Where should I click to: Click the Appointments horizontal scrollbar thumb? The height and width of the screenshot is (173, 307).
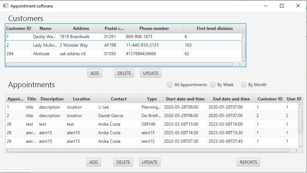point(149,151)
